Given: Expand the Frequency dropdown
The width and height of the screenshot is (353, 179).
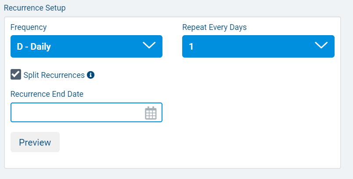Looking at the screenshot, I should pyautogui.click(x=86, y=47).
